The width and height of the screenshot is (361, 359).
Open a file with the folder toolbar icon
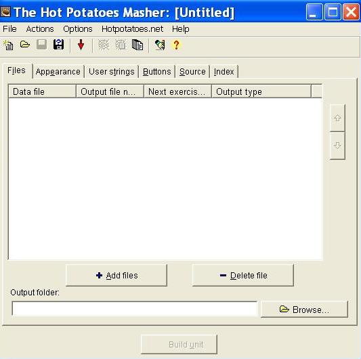tap(25, 45)
